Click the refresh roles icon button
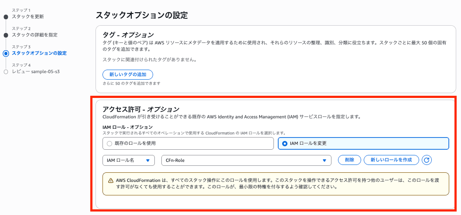Screen dimensions: 461x215 tap(427, 160)
